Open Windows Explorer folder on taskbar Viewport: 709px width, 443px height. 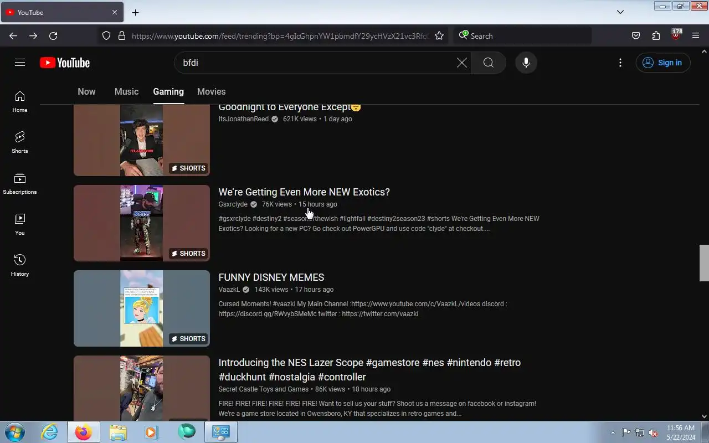pos(118,432)
